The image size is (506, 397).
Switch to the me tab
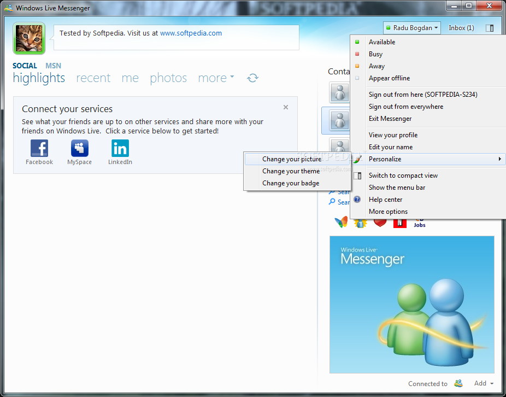(x=130, y=78)
